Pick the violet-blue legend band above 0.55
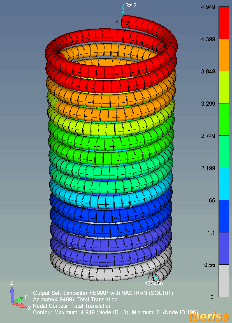Screen dimensions: 232x323 224,248
